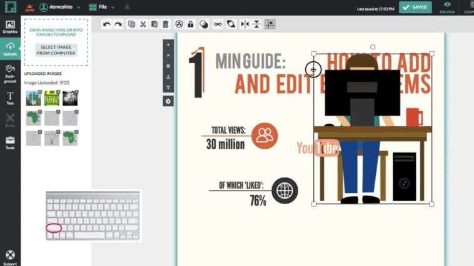Select the green Africa map thumbnail

tap(33, 119)
